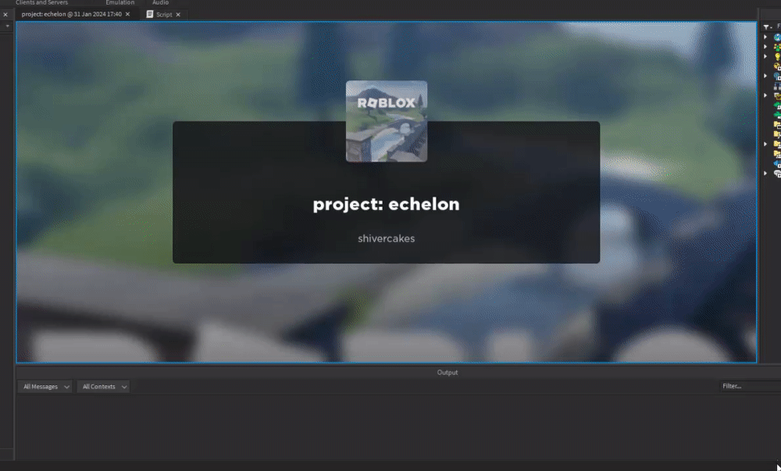Expand the Players tree node
The height and width of the screenshot is (471, 781).
[x=765, y=46]
